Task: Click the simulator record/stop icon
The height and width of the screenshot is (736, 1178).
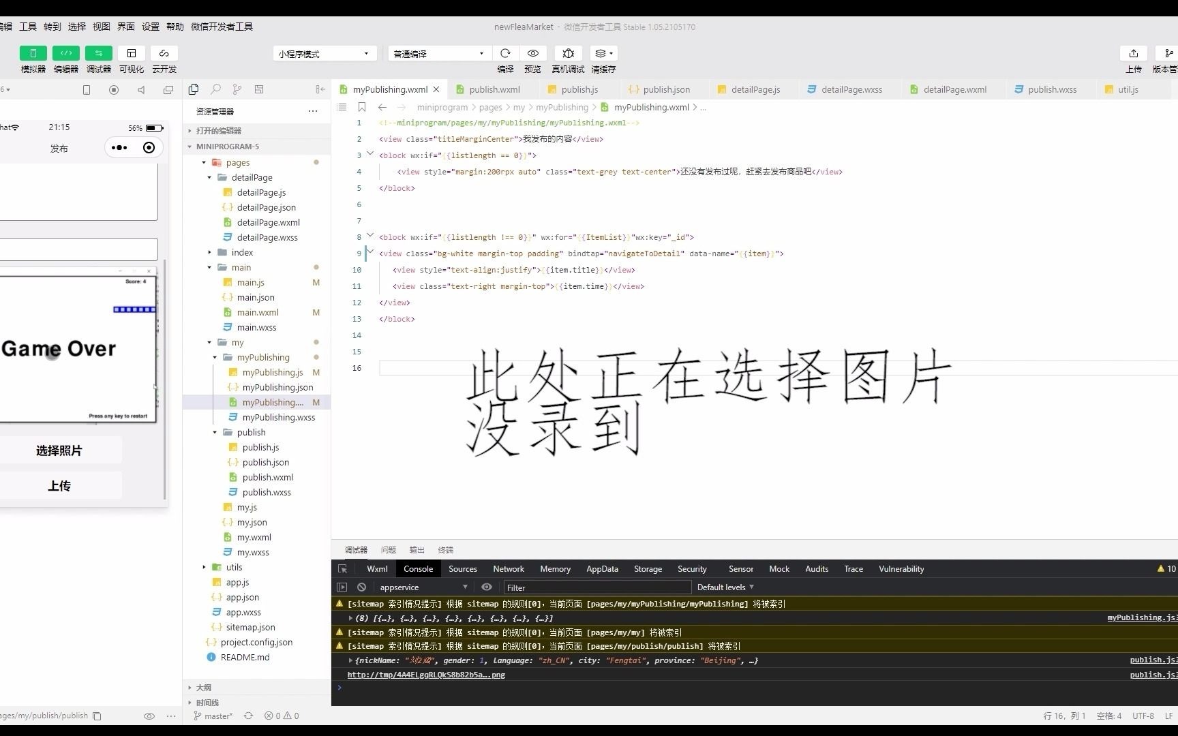Action: click(x=114, y=90)
